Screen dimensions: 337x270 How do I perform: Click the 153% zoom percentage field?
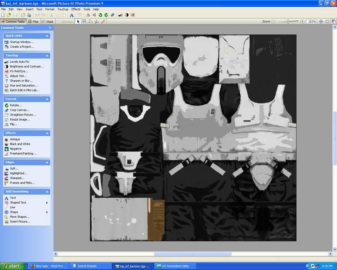[312, 22]
